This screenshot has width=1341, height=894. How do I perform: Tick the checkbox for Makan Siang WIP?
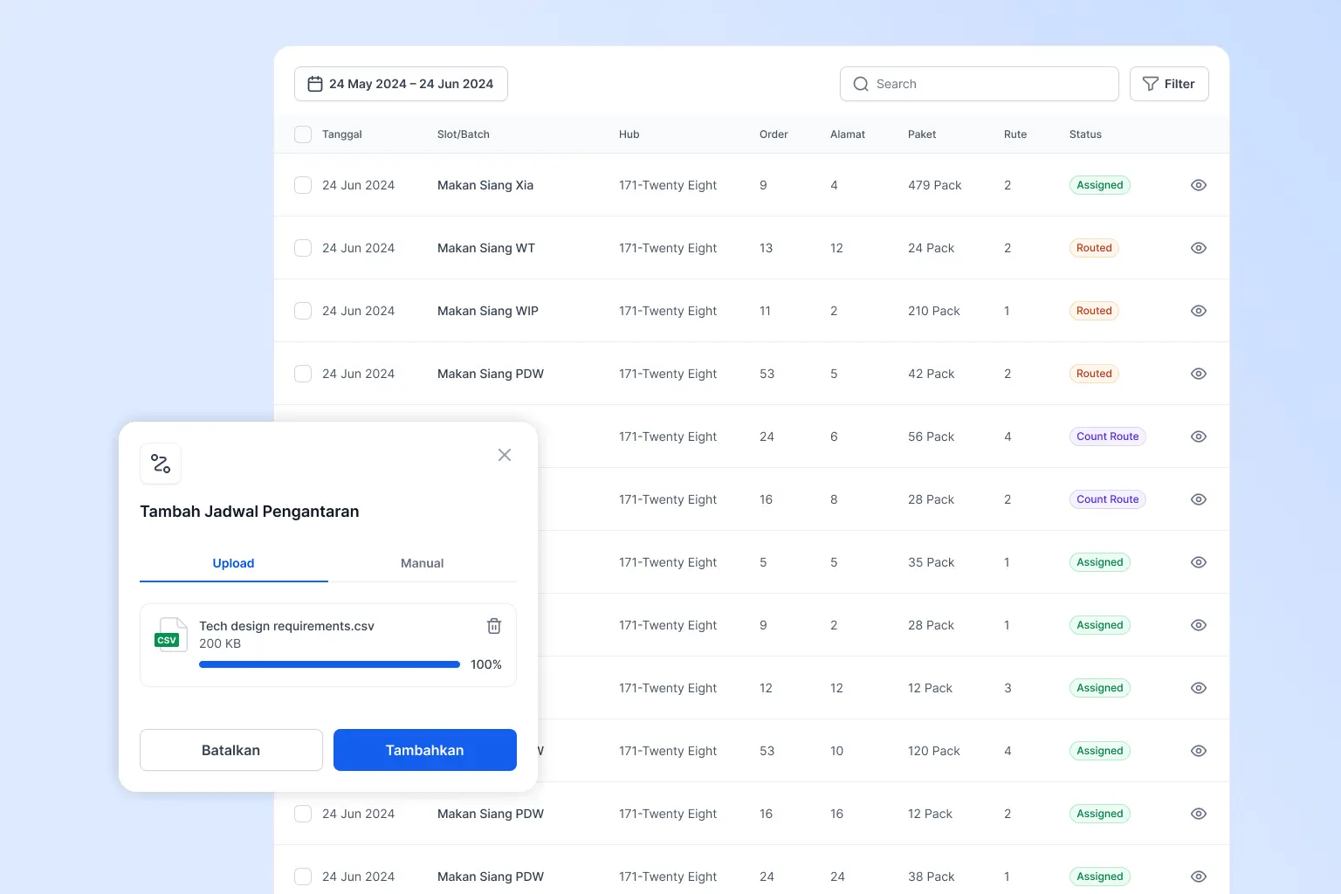[x=302, y=310]
